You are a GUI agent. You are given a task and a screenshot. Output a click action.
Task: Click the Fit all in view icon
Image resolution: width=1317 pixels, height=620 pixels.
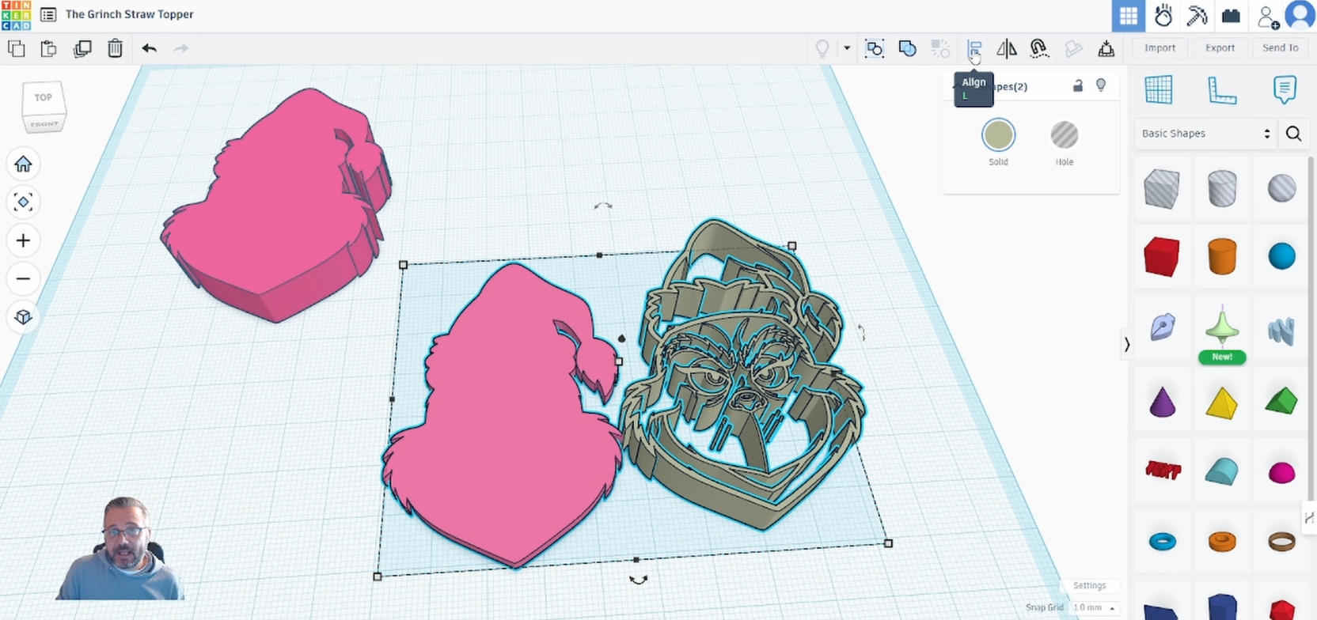(23, 202)
